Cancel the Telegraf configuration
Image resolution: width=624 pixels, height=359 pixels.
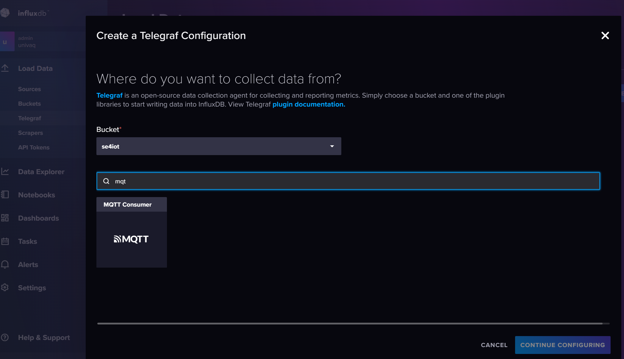(x=494, y=345)
